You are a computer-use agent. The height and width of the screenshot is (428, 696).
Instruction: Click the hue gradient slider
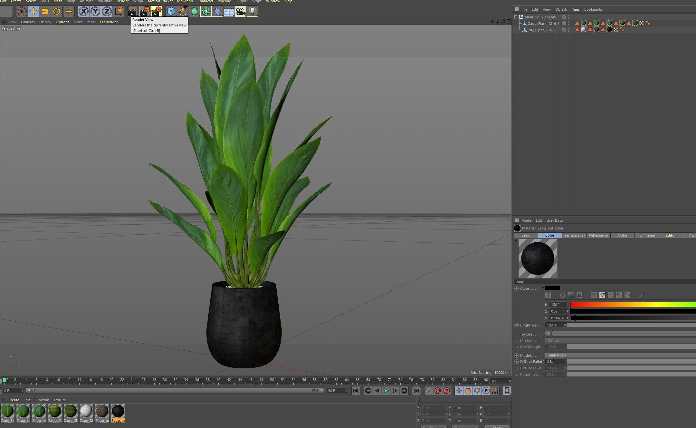633,305
